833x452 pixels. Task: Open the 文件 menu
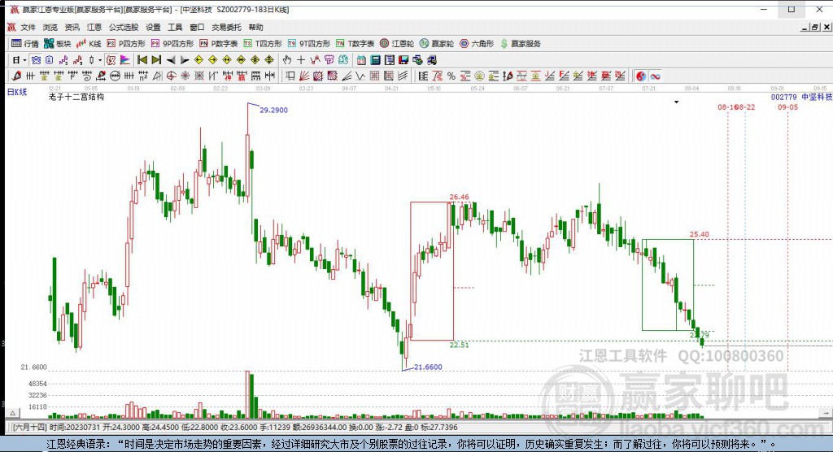[x=28, y=27]
